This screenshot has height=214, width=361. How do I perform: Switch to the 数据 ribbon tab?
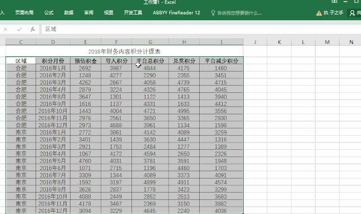[69, 12]
